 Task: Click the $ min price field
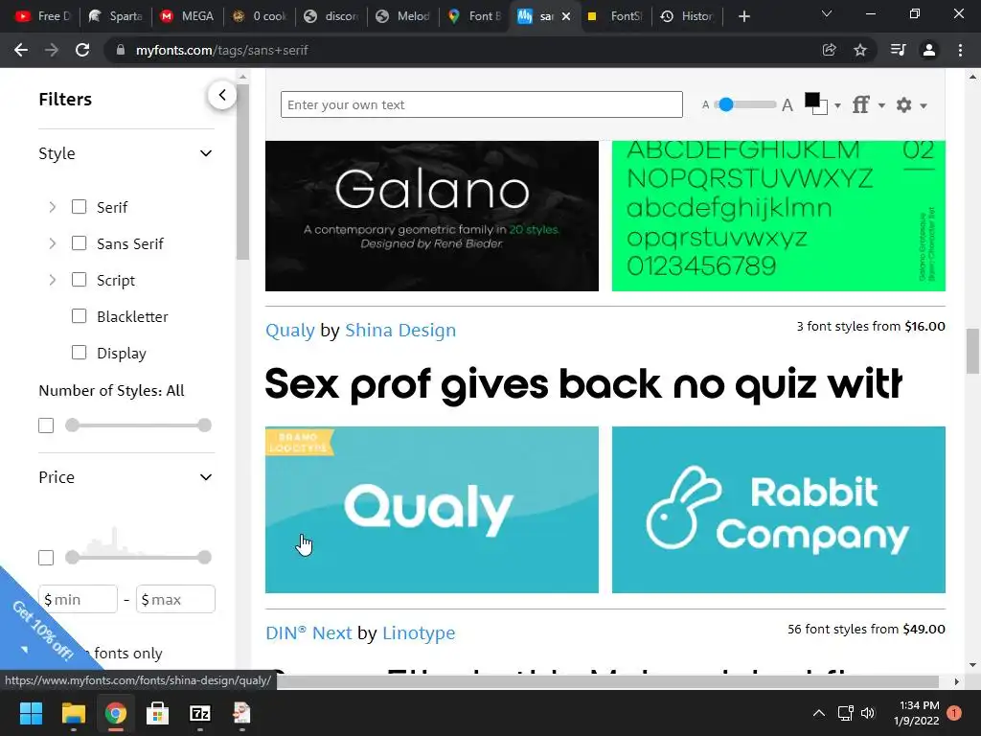(x=79, y=600)
